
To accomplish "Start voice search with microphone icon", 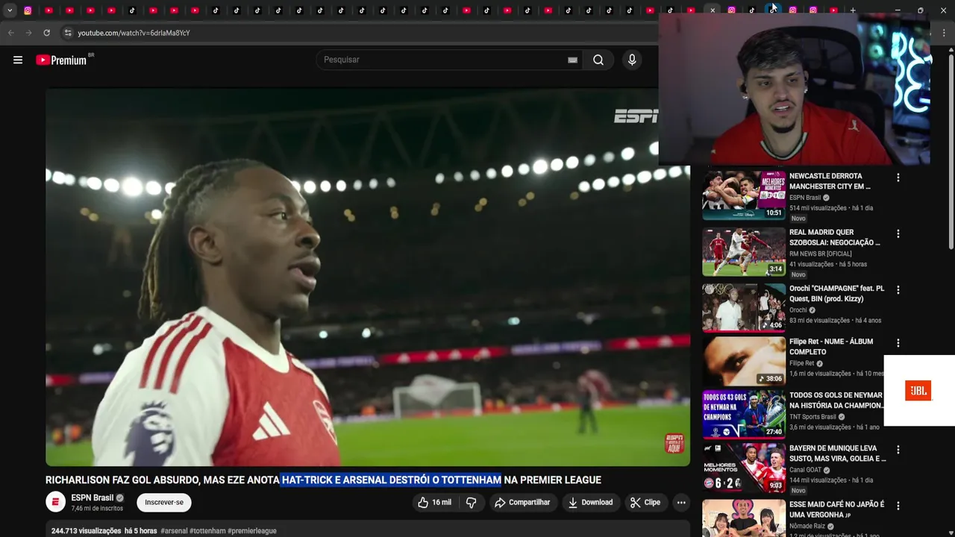I will click(x=632, y=60).
